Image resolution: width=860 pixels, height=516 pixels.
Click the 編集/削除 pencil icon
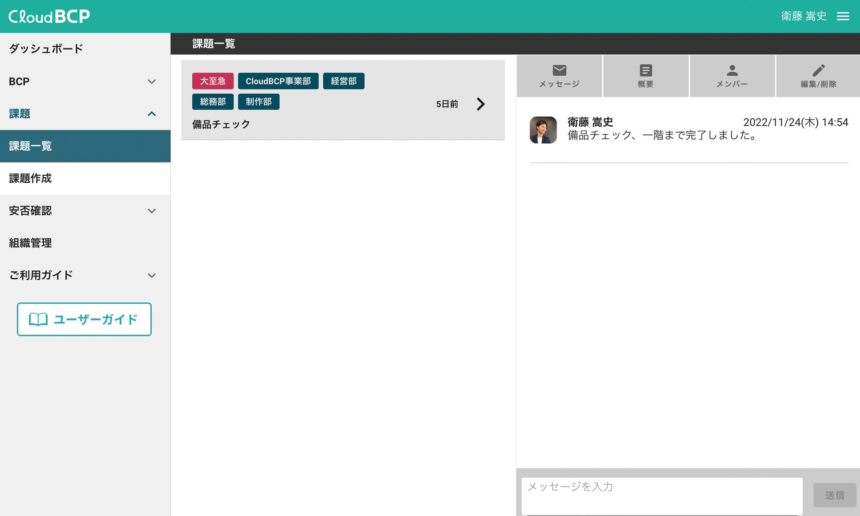tap(819, 70)
